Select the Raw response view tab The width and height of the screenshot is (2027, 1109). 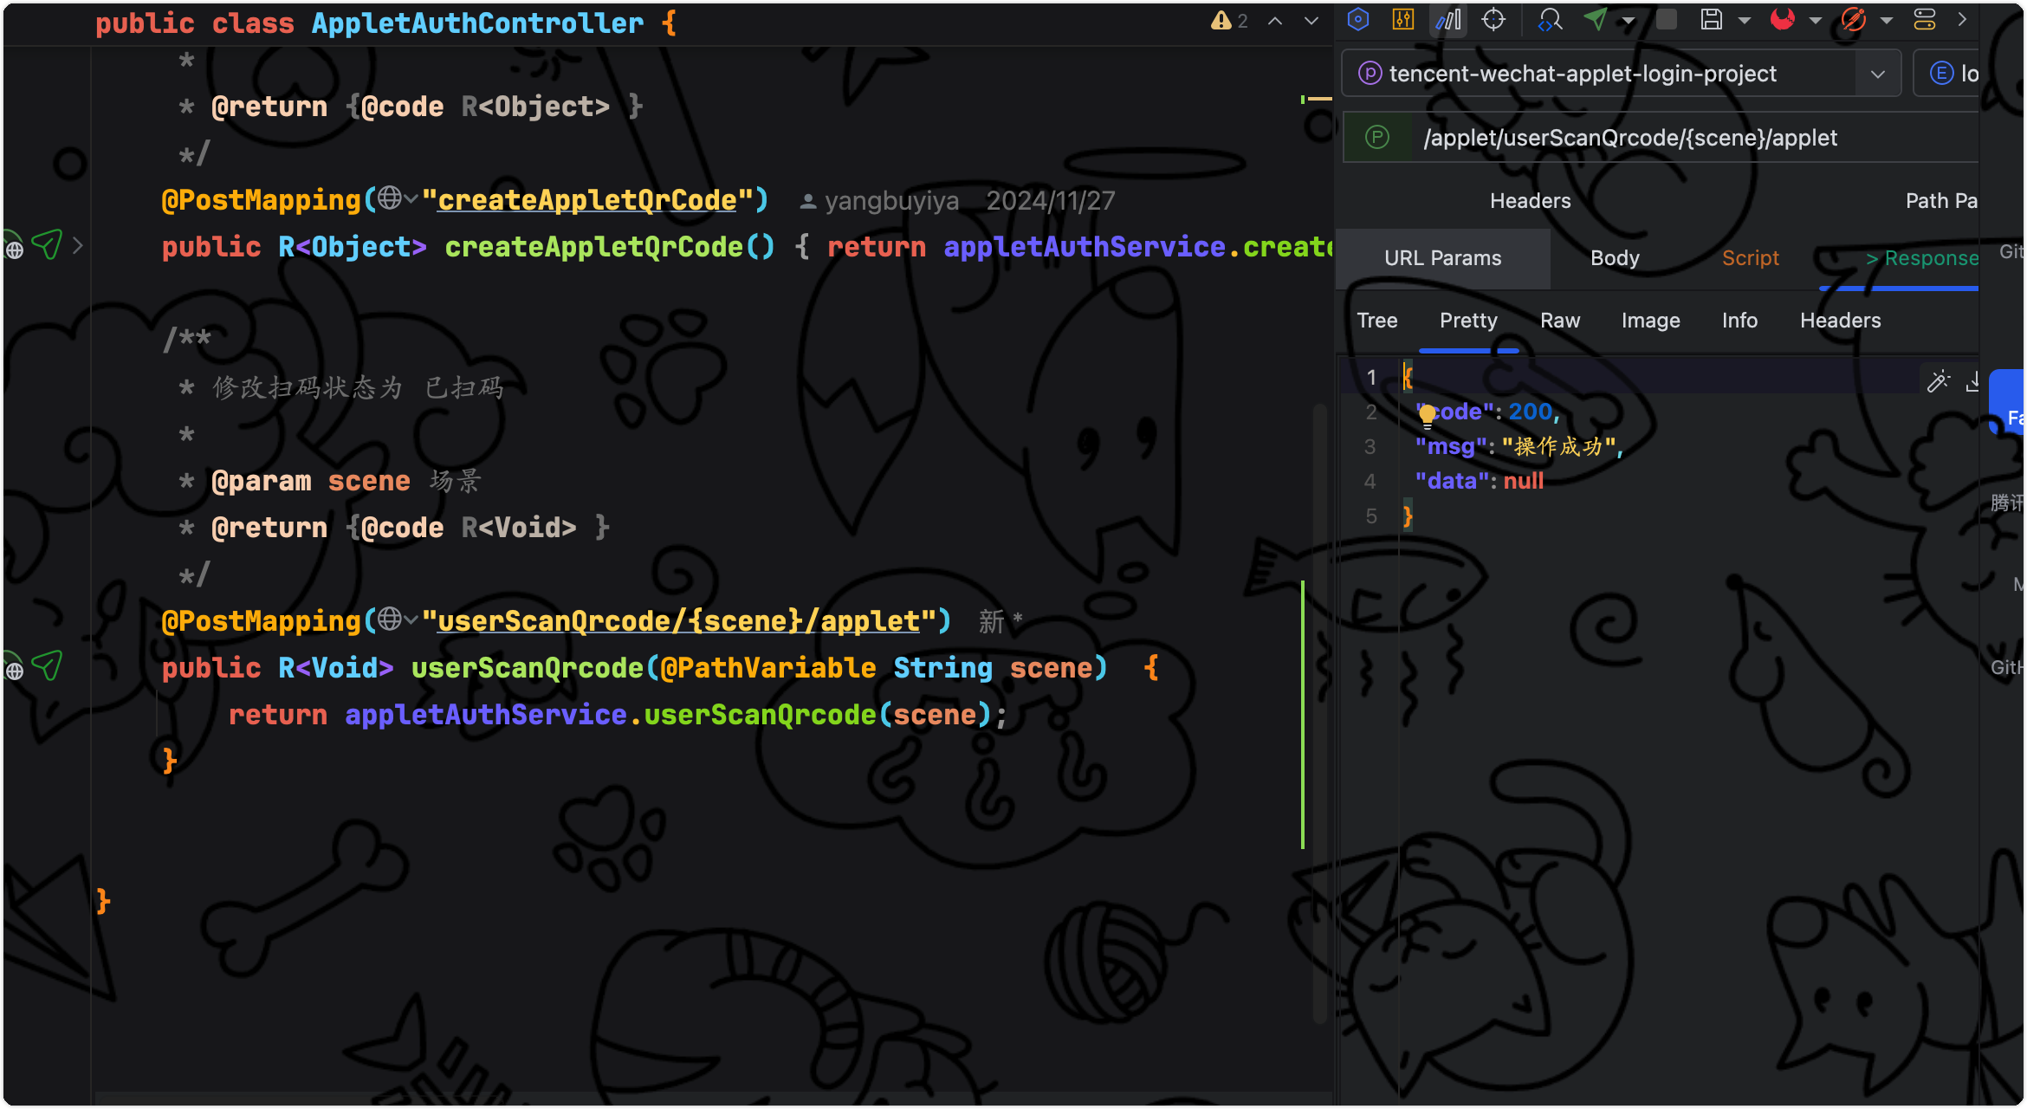click(x=1559, y=321)
